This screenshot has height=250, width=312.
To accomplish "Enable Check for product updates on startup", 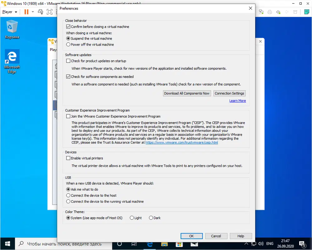I will point(68,61).
